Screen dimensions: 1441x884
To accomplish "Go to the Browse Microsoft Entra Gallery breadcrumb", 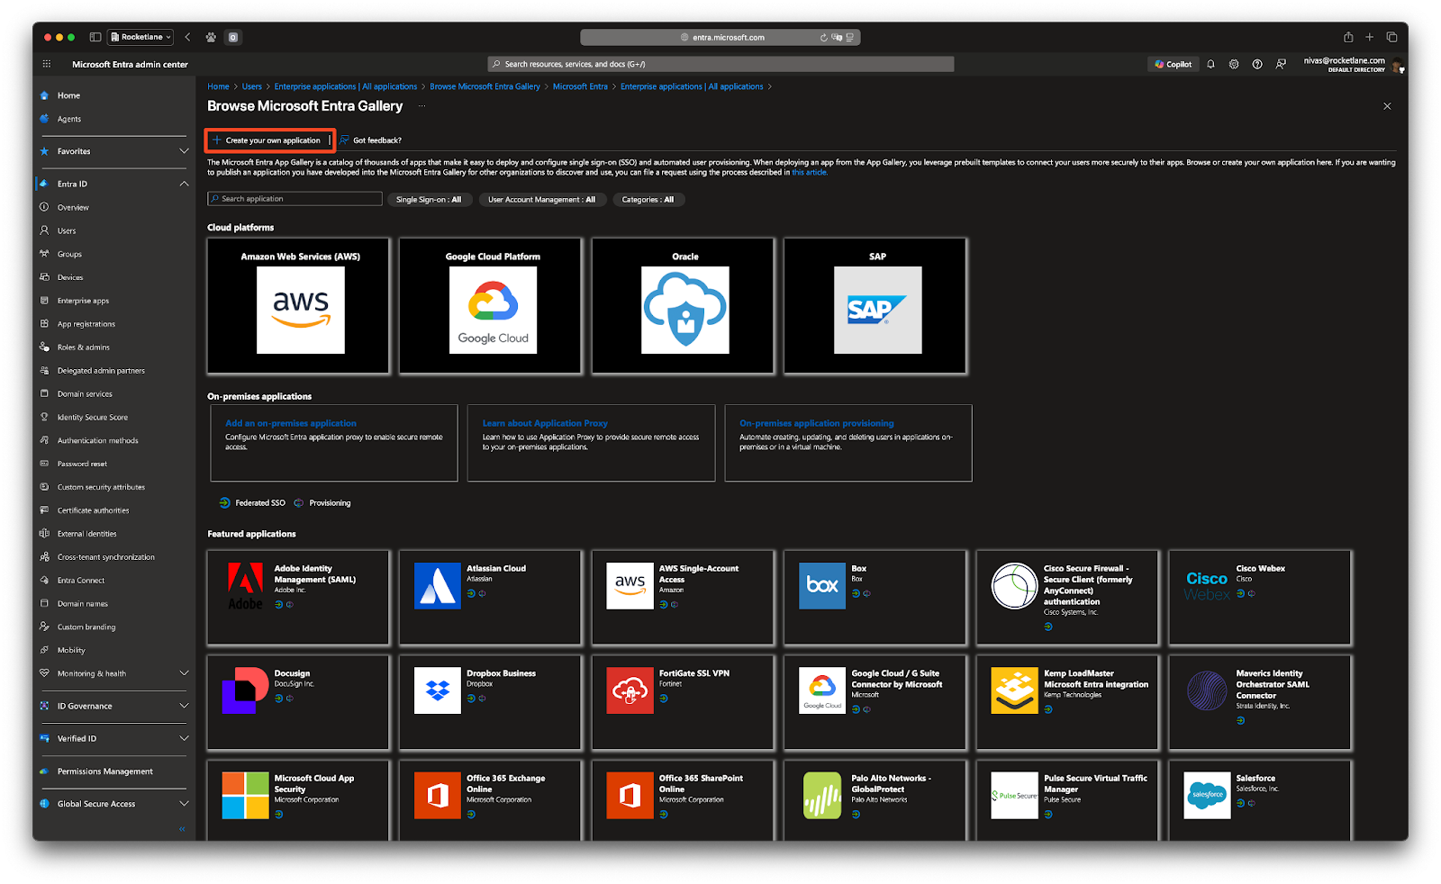I will (485, 86).
